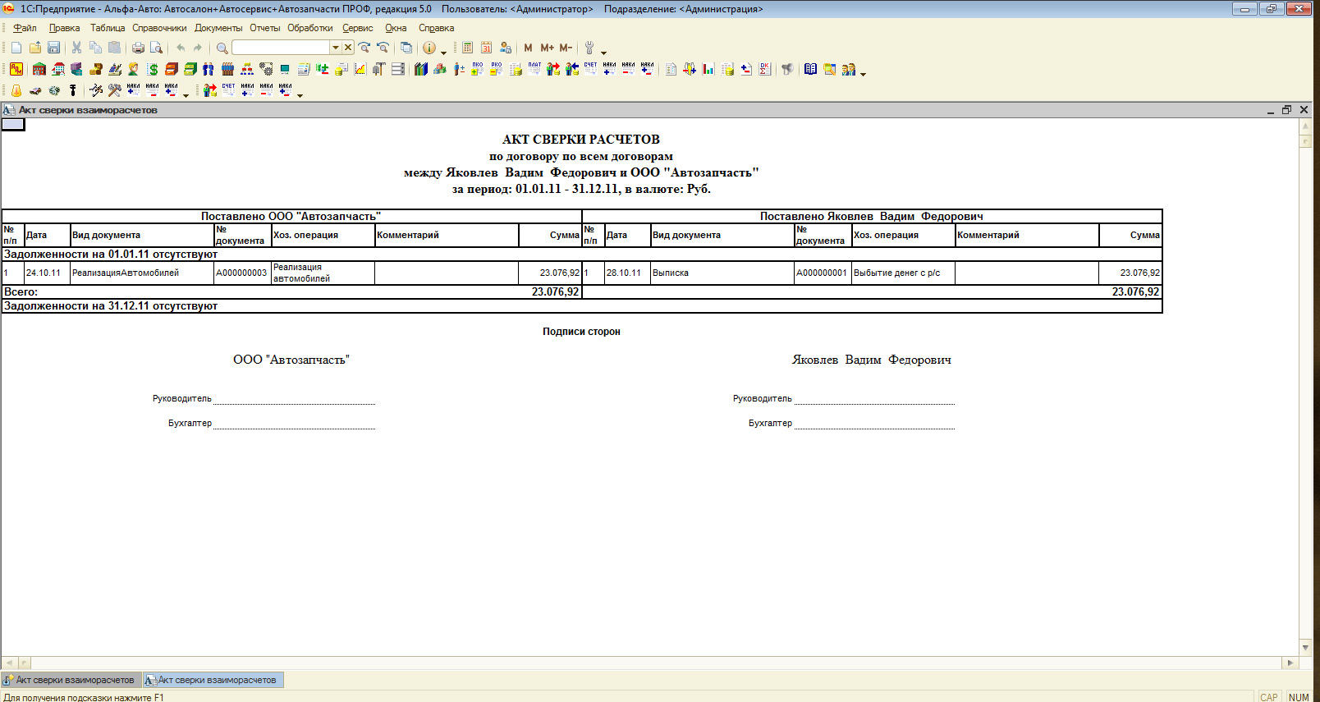The height and width of the screenshot is (702, 1320).
Task: Click the date cell 24.10.11
Action: (x=47, y=273)
